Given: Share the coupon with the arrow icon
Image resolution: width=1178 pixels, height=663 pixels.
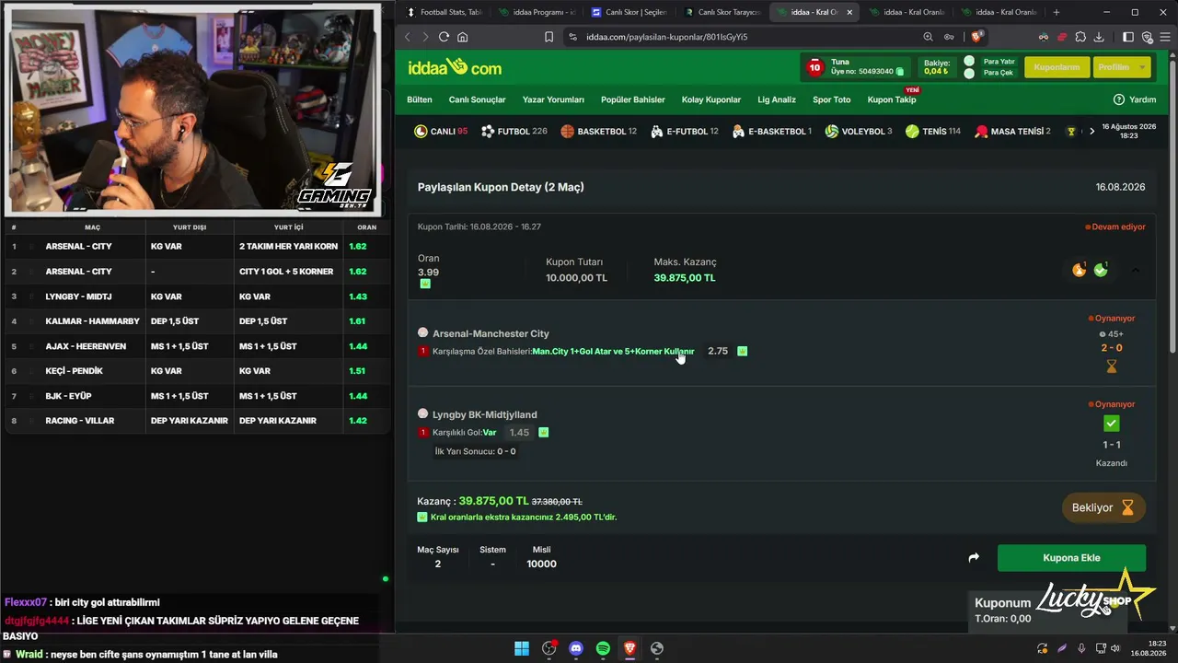Looking at the screenshot, I should pyautogui.click(x=974, y=557).
